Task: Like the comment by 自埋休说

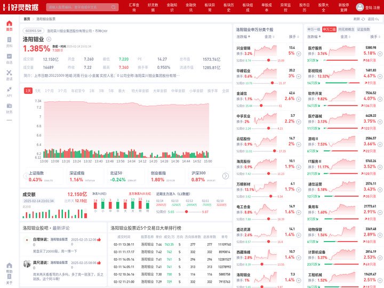Action: 99,239
